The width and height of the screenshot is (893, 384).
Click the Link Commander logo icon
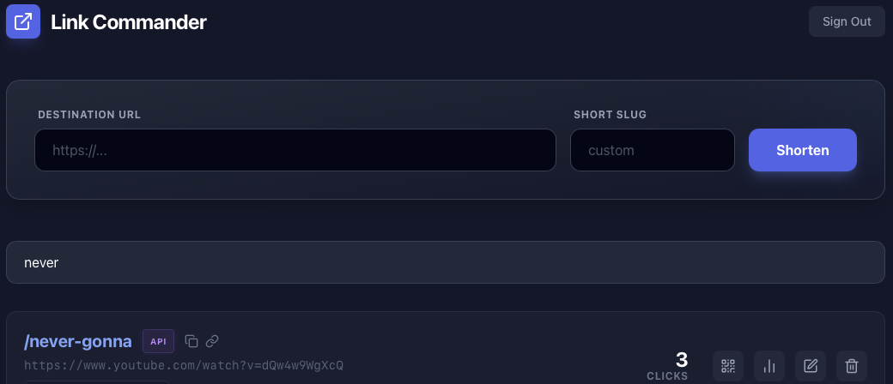coord(23,21)
